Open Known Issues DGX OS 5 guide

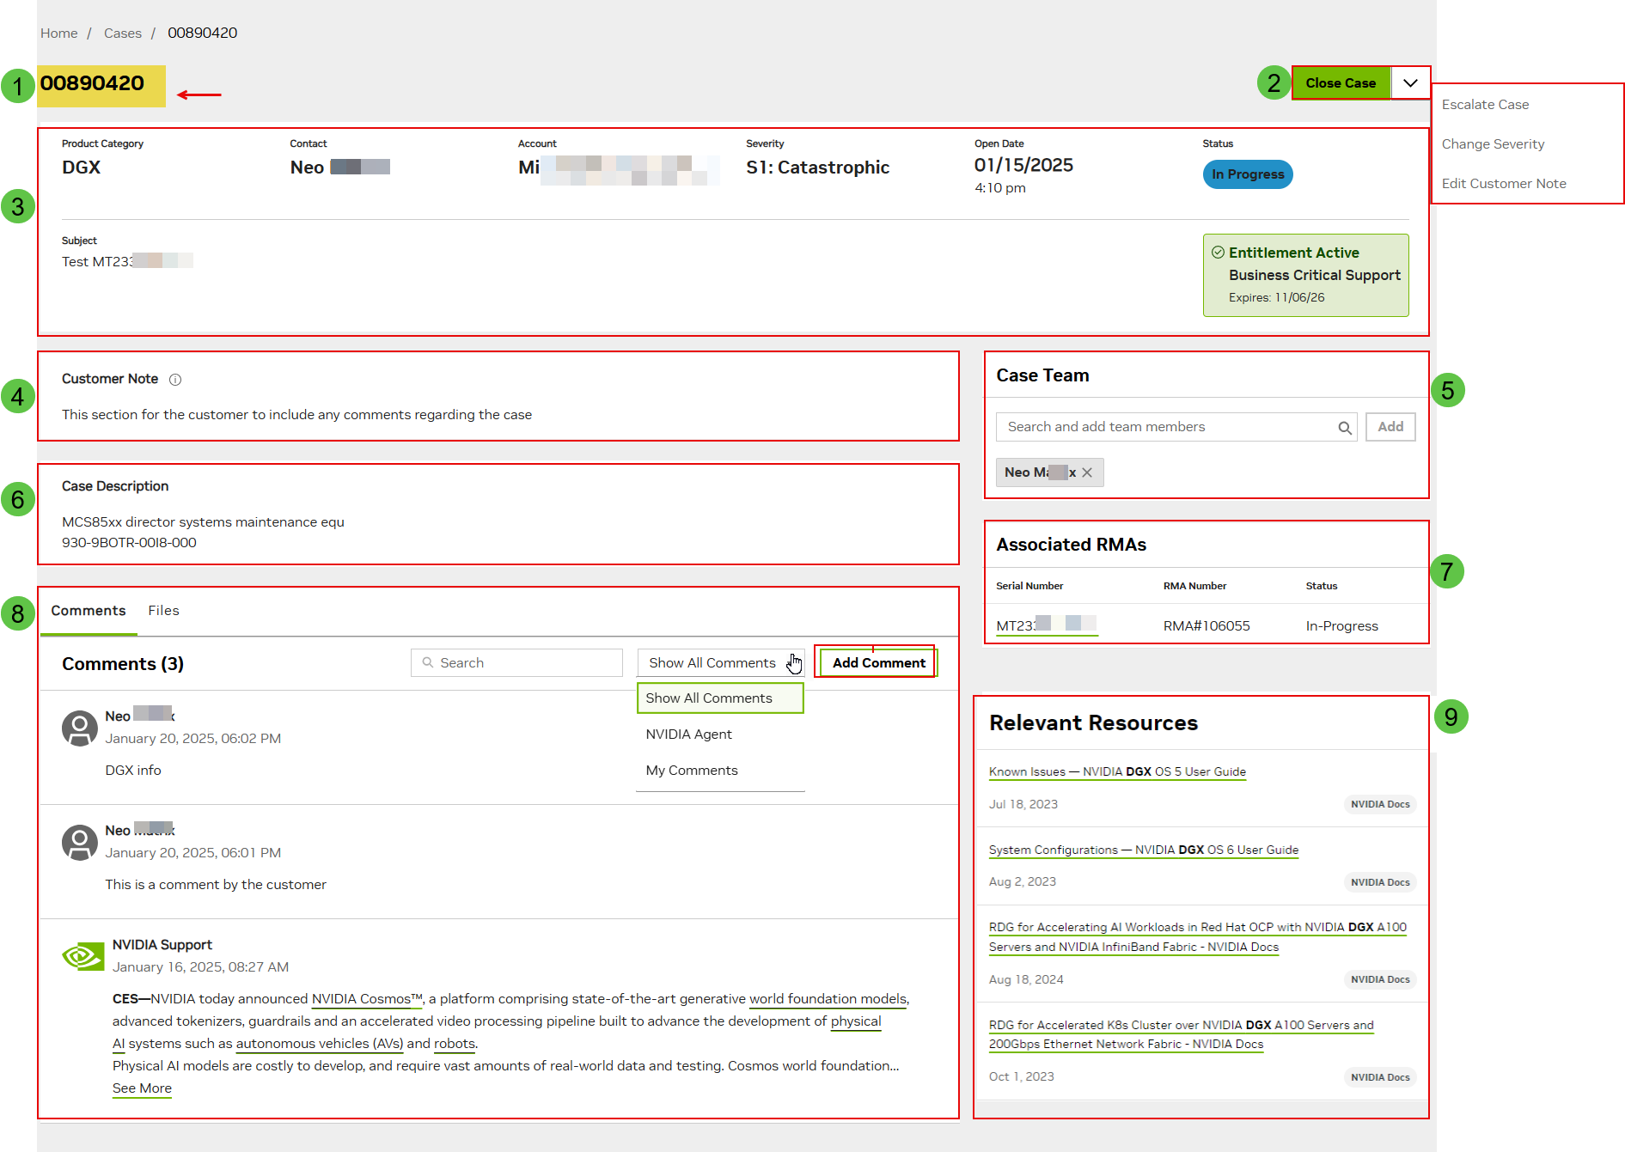tap(1117, 771)
